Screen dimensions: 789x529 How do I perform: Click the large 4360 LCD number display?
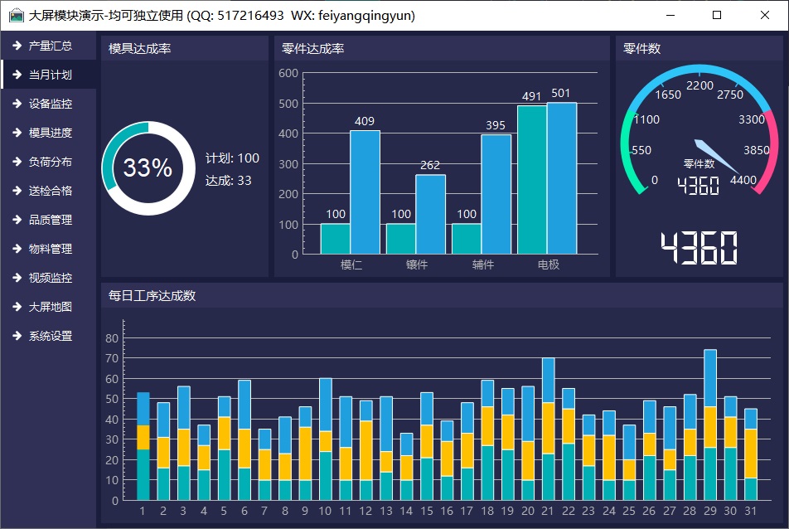coord(699,249)
